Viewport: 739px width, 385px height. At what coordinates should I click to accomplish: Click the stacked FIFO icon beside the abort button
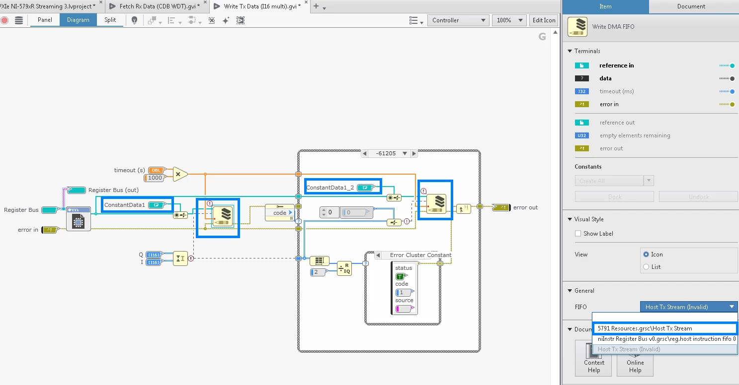click(x=18, y=20)
